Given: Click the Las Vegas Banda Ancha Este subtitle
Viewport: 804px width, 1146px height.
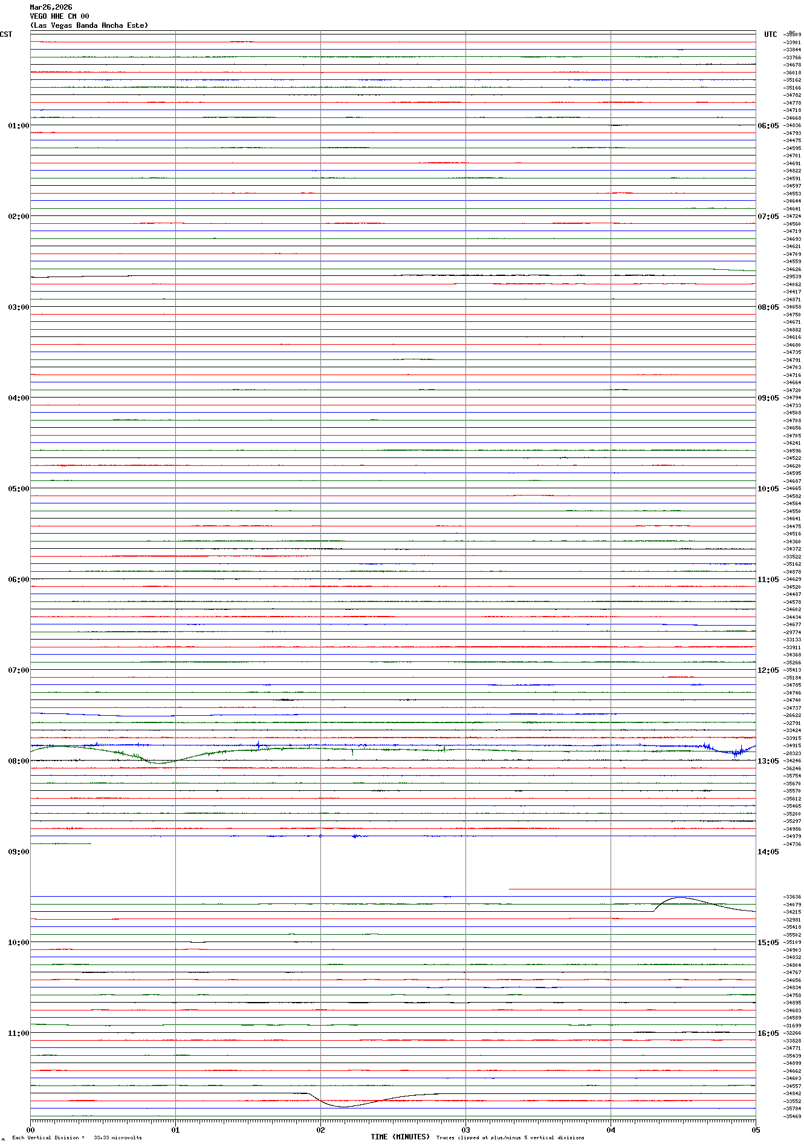Looking at the screenshot, I should click(x=89, y=25).
